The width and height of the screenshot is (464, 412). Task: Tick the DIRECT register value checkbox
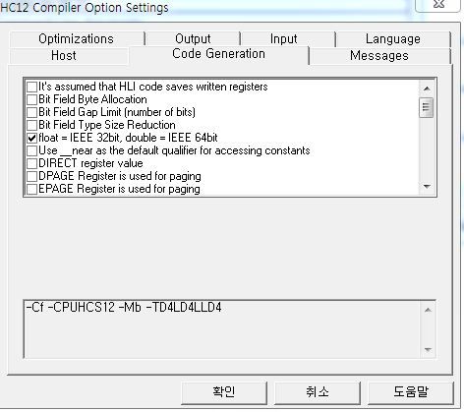coord(31,163)
